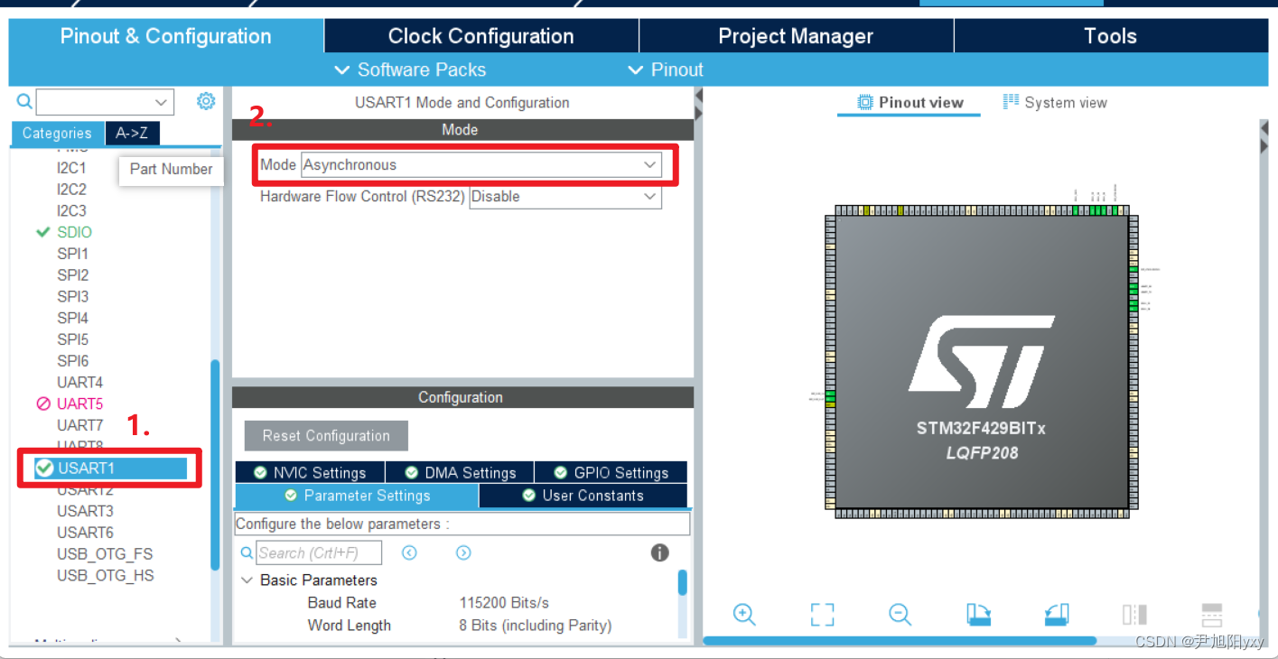Viewport: 1278px width, 659px height.
Task: Open the Project Manager tab
Action: (x=796, y=36)
